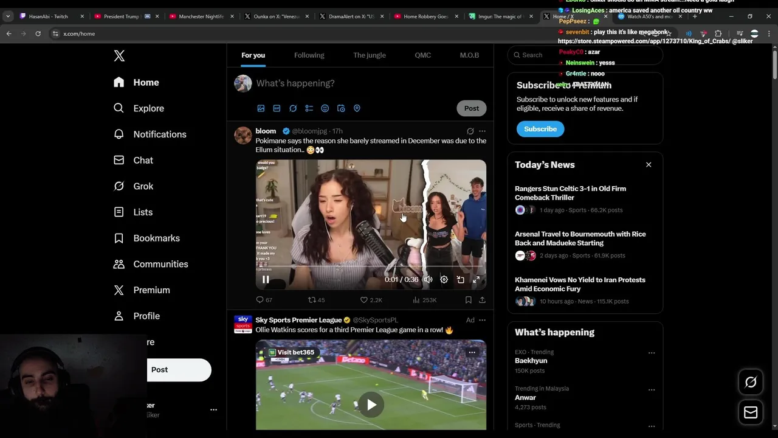Open Grok from the left sidebar
Viewport: 778px width, 438px height.
click(x=134, y=186)
